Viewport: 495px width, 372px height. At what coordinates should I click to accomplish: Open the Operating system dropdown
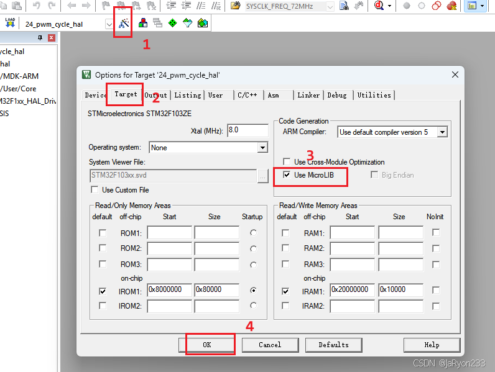[x=262, y=148]
